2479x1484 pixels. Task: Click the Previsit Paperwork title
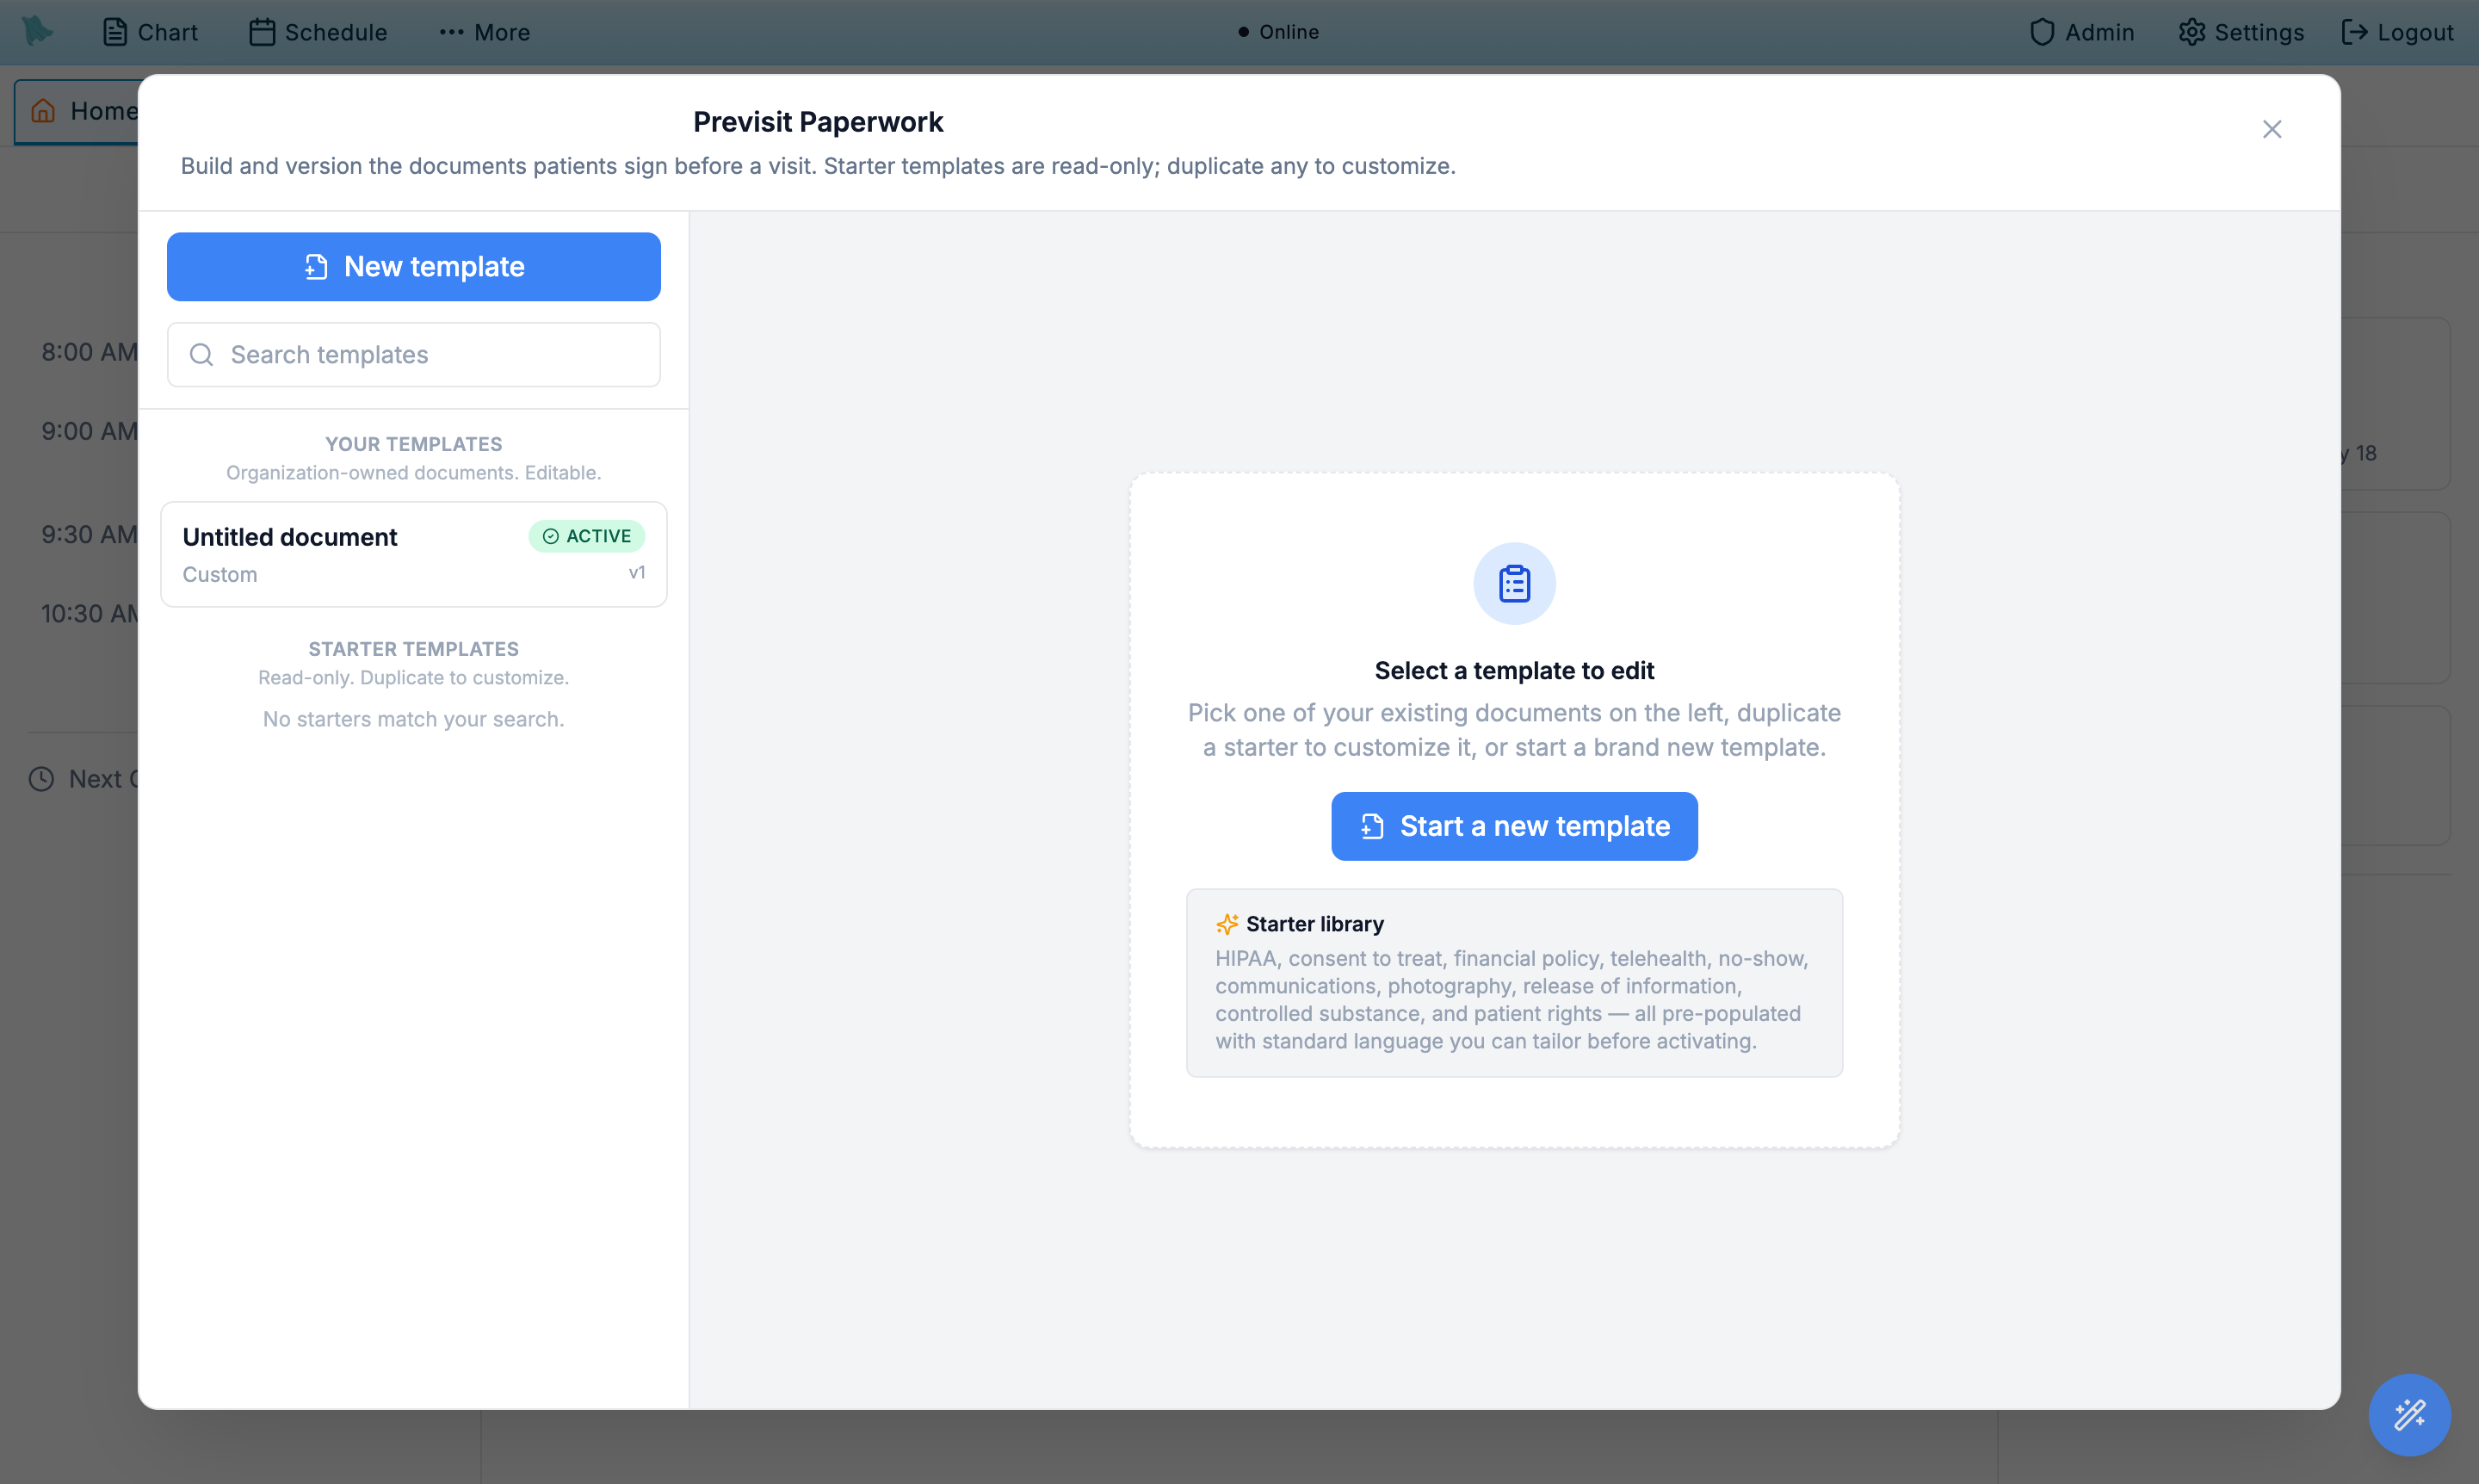pos(818,122)
